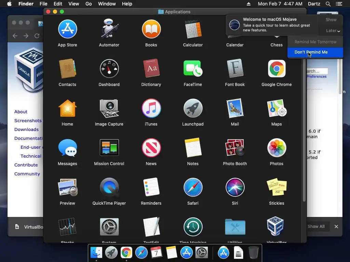
Task: Click the Preferences link in browser window
Action: click(x=317, y=77)
